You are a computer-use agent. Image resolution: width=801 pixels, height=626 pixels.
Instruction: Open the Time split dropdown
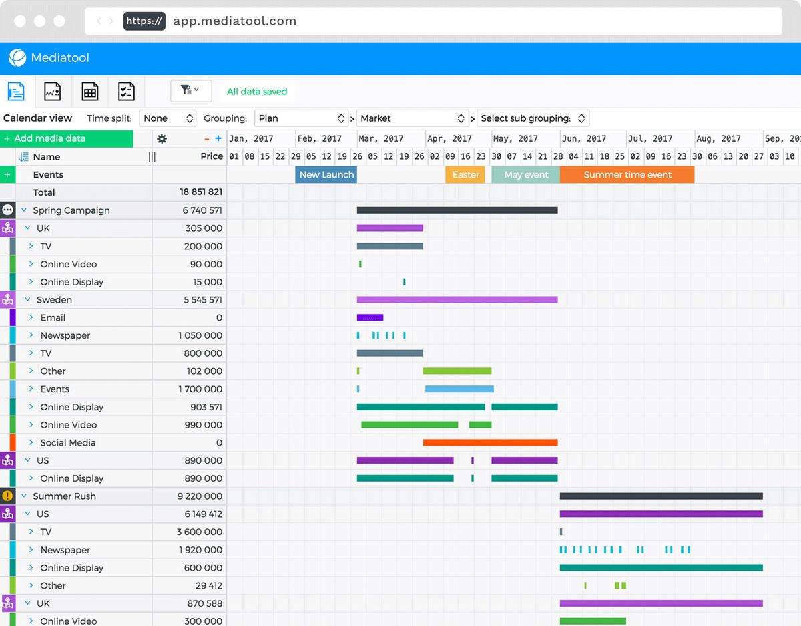pos(168,118)
